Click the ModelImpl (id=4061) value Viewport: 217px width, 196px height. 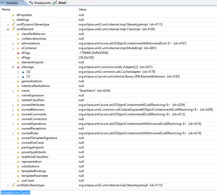click(x=118, y=48)
